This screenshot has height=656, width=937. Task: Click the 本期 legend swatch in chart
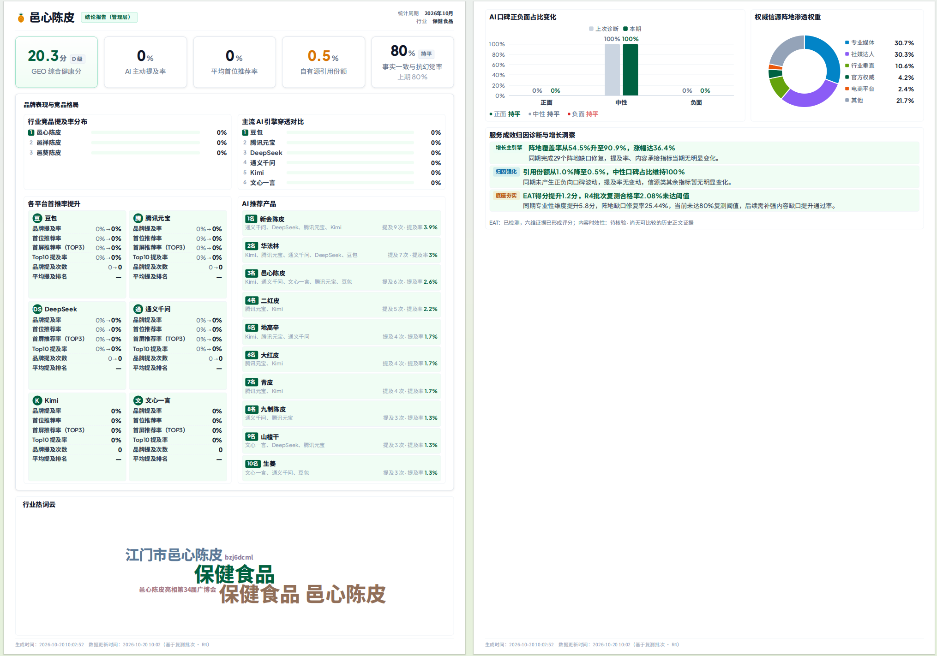coord(625,29)
